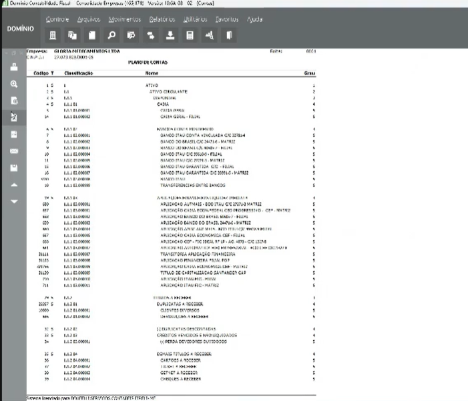The image size is (468, 401).
Task: Click the page search icon in sidebar
Action: pos(14,101)
